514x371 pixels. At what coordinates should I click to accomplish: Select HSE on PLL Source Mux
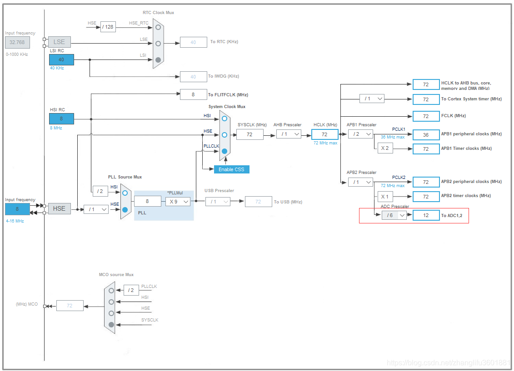tap(125, 209)
